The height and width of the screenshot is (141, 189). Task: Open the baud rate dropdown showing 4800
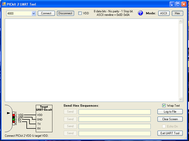[34, 14]
